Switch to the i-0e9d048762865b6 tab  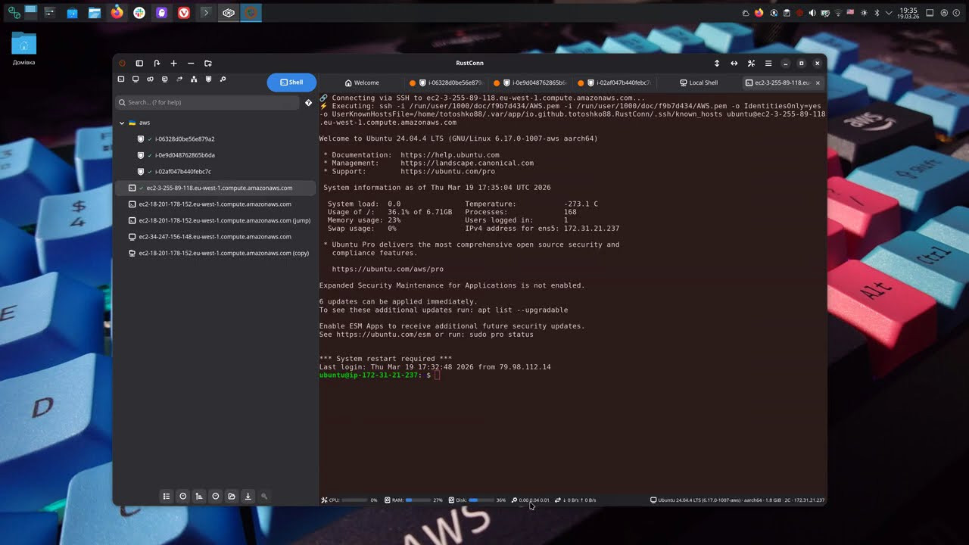530,83
